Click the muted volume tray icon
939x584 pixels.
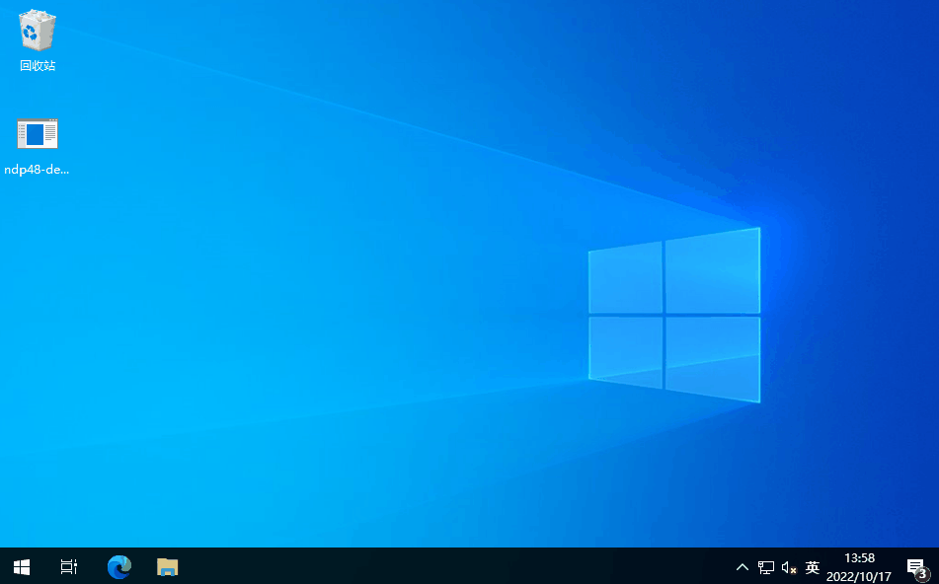(x=789, y=567)
